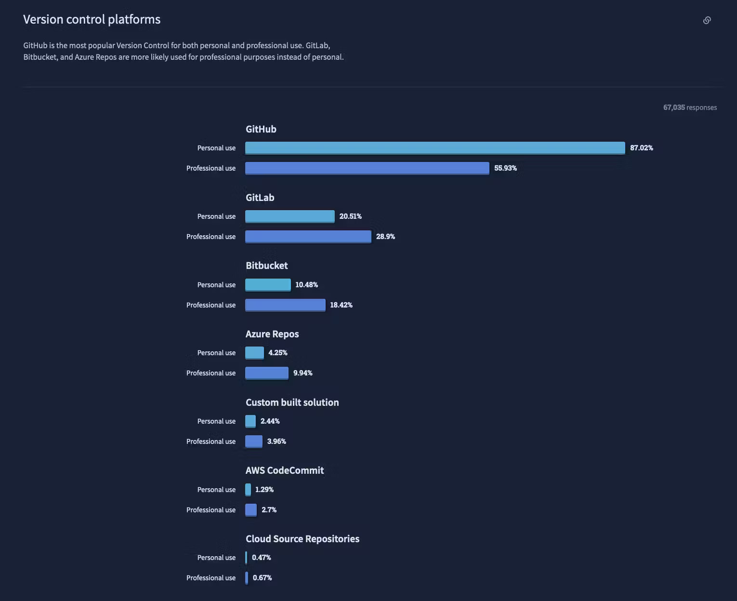Click GitHub Professional use bar
The image size is (737, 601).
pyautogui.click(x=367, y=168)
